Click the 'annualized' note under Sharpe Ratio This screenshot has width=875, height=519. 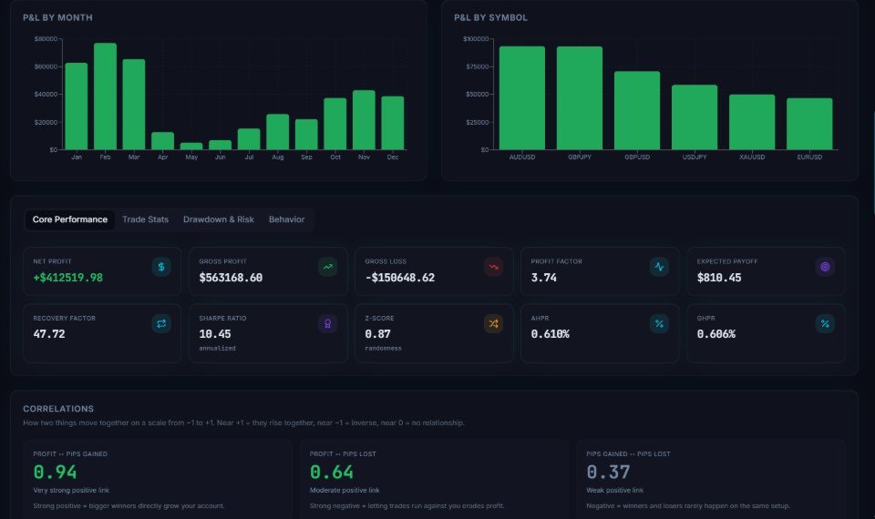coord(217,349)
